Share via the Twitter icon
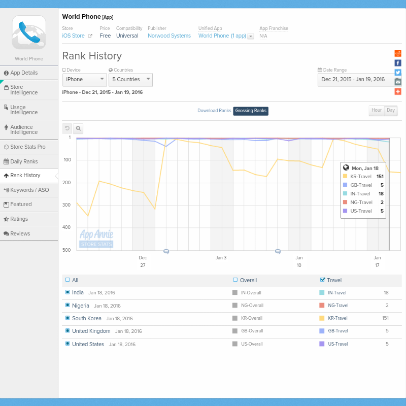The height and width of the screenshot is (406, 406). [x=398, y=72]
